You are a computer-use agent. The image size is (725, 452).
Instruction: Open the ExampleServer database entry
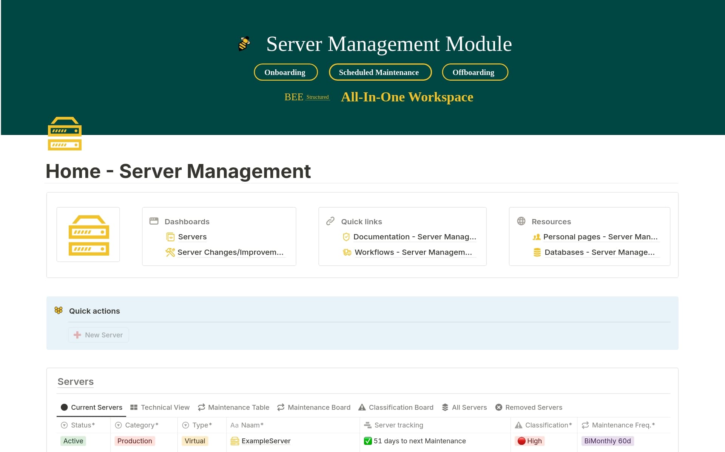pos(266,441)
